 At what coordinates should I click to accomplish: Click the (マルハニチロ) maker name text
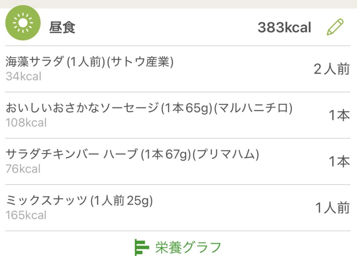253,109
